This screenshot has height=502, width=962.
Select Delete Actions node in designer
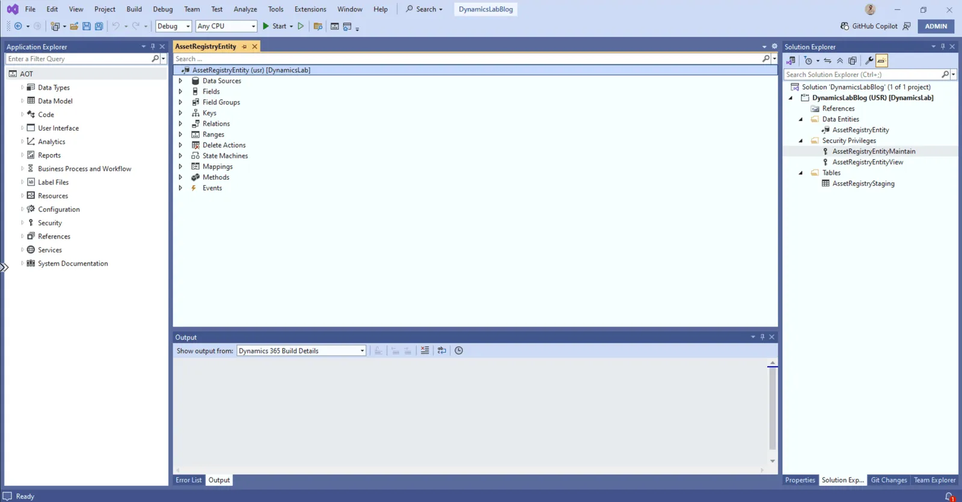click(x=224, y=145)
